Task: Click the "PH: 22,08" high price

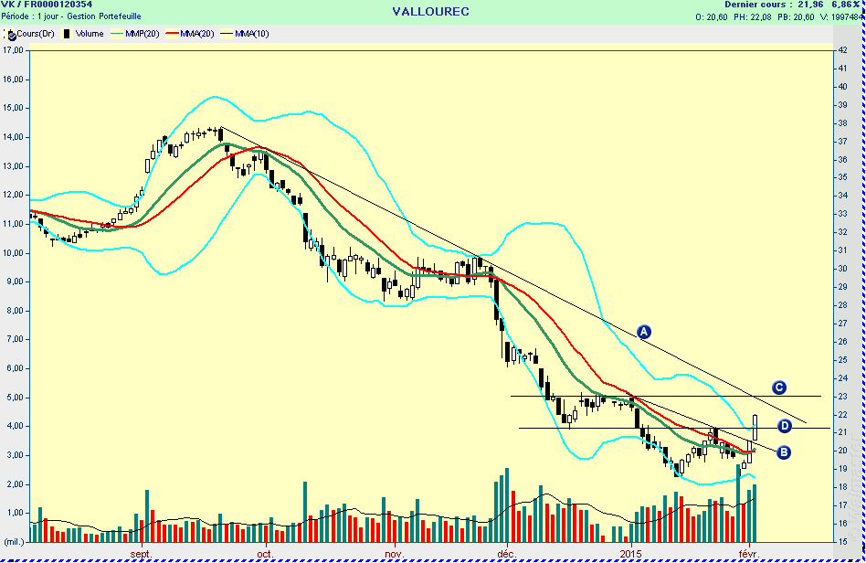Action: click(x=752, y=17)
